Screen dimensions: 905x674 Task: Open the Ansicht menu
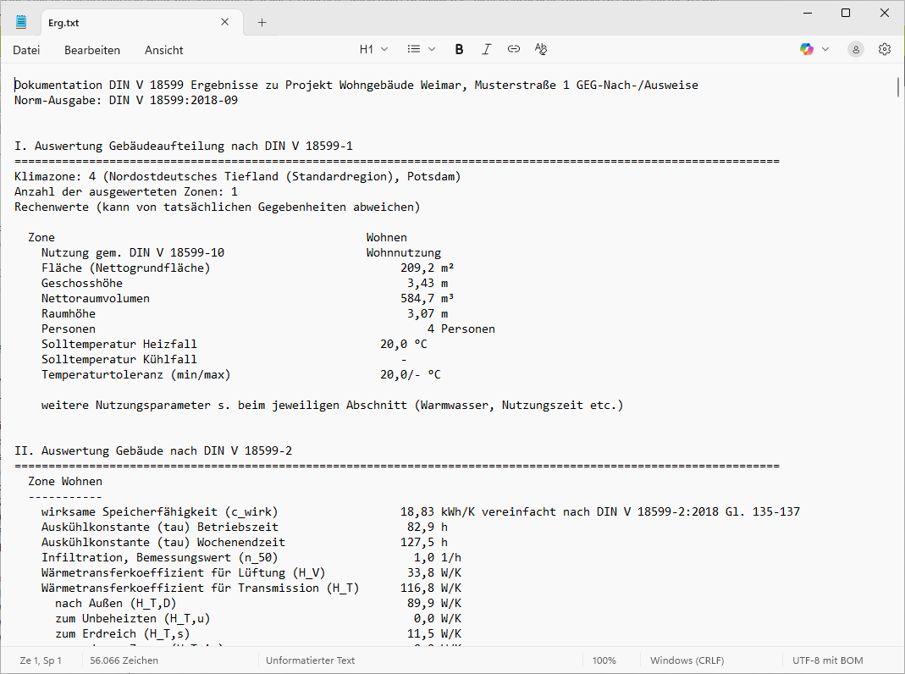pyautogui.click(x=163, y=50)
